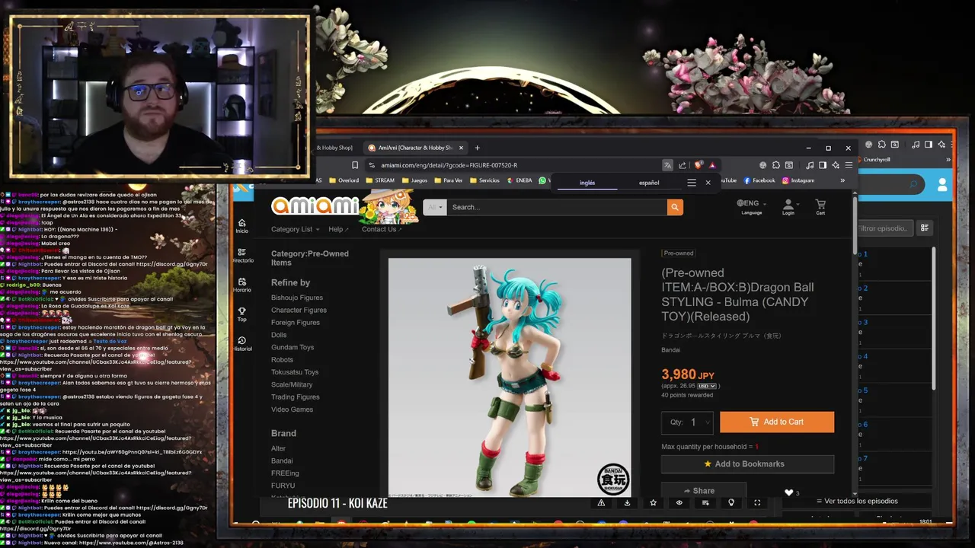
Task: Expand the Category List dropdown
Action: click(296, 229)
